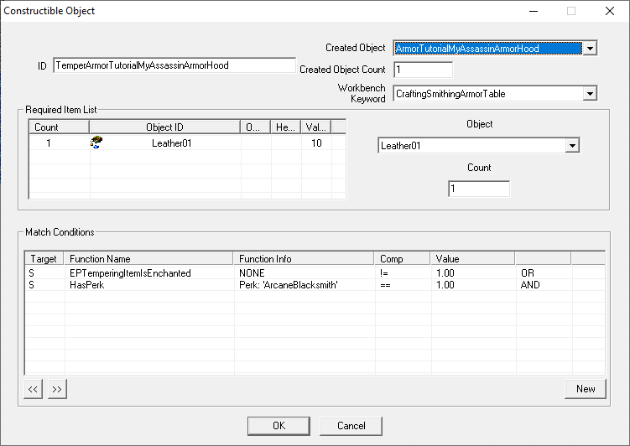This screenshot has height=446, width=630.
Task: Click the He... column header
Action: pyautogui.click(x=286, y=127)
